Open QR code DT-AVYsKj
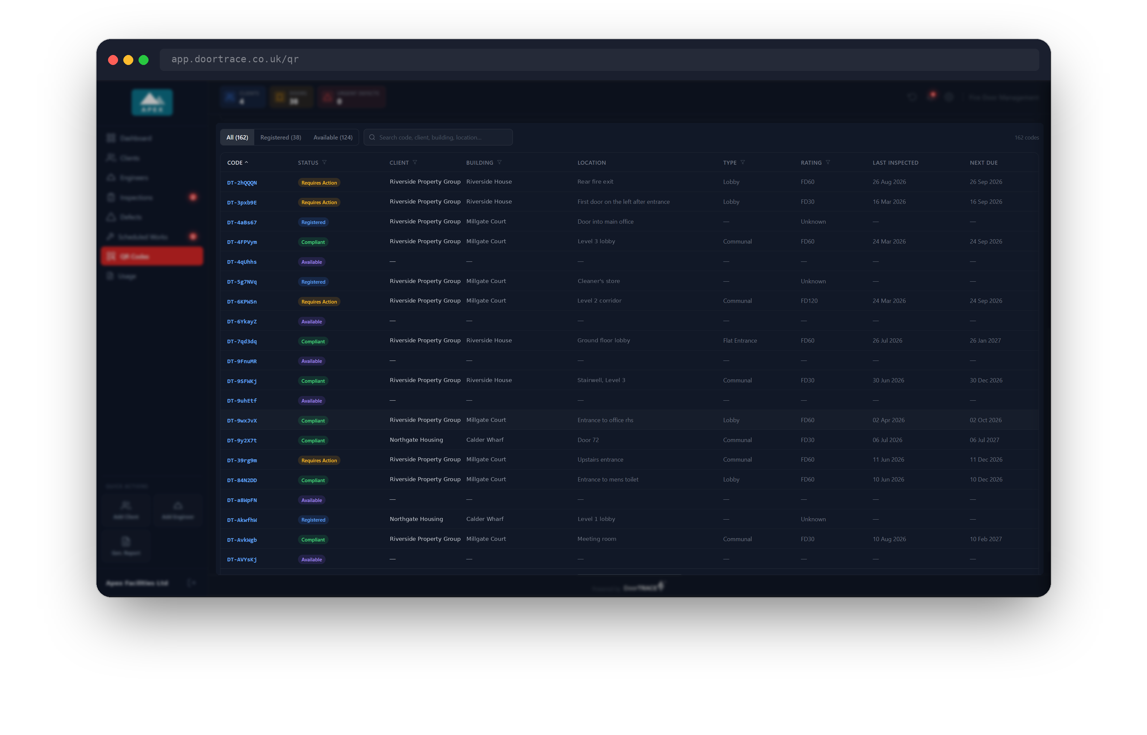Screen dimensions: 1147x735 click(x=242, y=559)
